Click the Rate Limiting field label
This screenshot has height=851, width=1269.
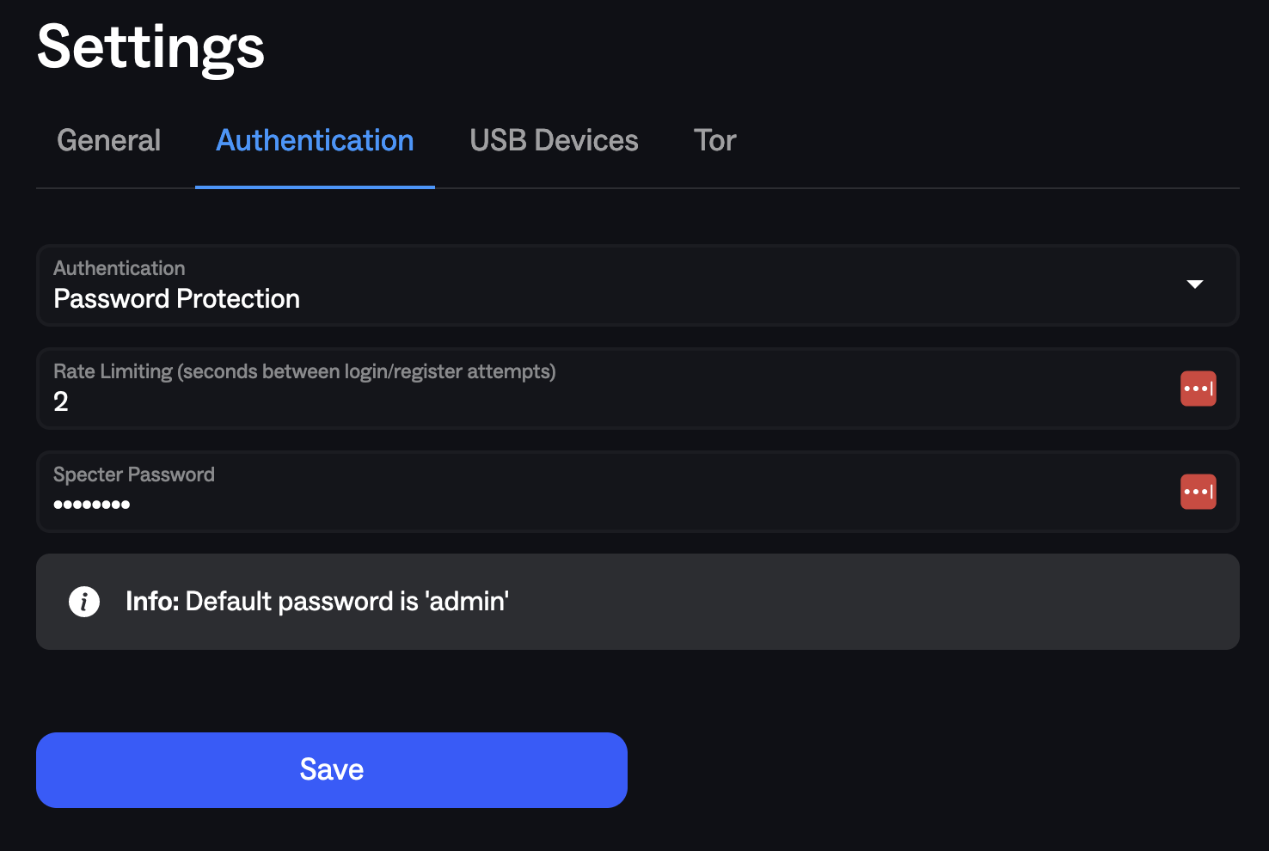(304, 371)
